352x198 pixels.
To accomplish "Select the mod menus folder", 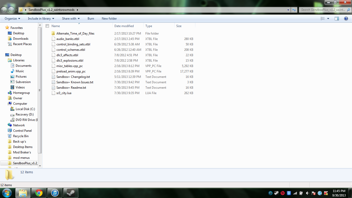I will [21, 158].
